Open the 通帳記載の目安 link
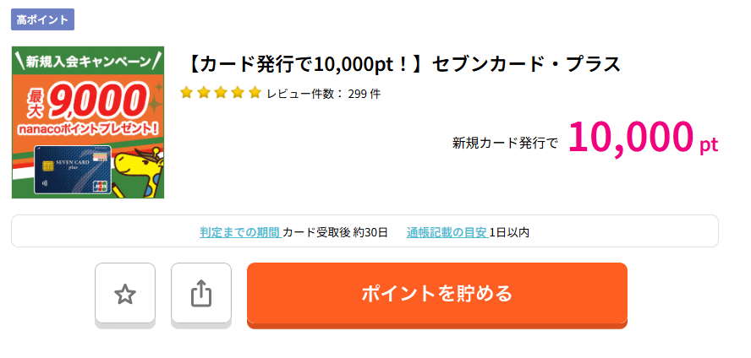751x358 pixels. pos(446,232)
